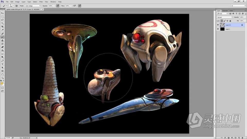Swap foreground and background colors
This screenshot has height=139, width=247.
click(x=3, y=81)
